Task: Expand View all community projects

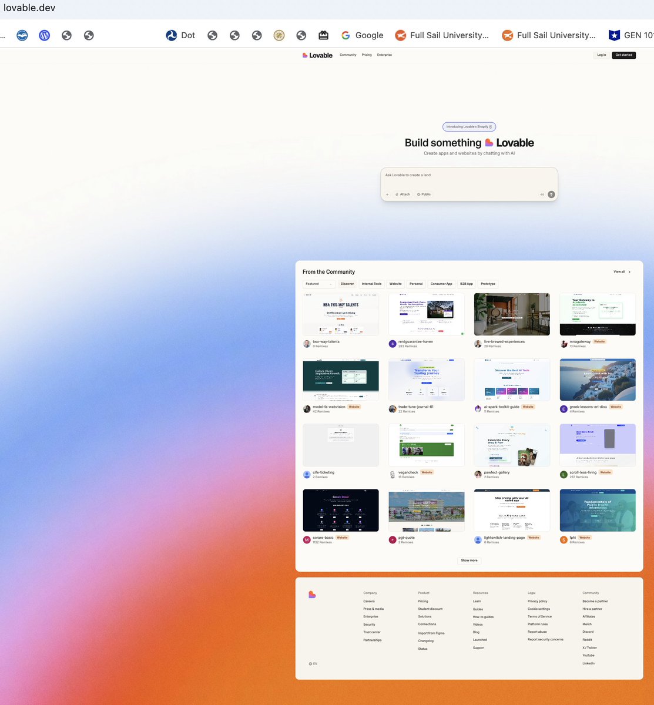Action: click(x=621, y=271)
